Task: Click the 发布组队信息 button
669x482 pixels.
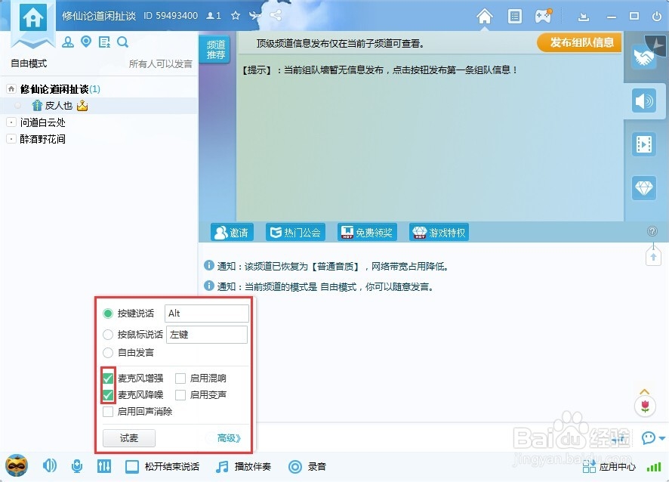Action: (x=578, y=43)
